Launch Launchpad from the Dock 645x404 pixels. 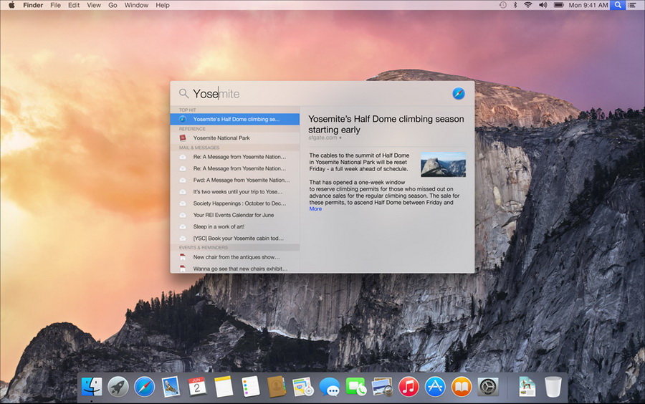(x=118, y=387)
